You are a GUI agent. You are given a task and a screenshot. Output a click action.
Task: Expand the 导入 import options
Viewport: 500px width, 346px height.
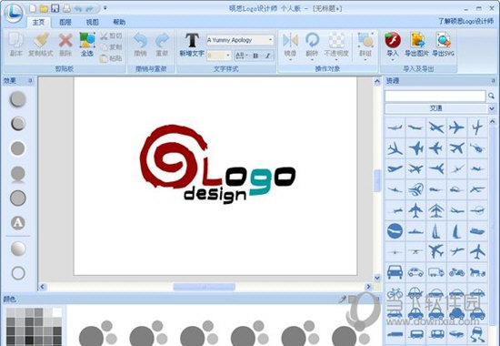click(393, 60)
